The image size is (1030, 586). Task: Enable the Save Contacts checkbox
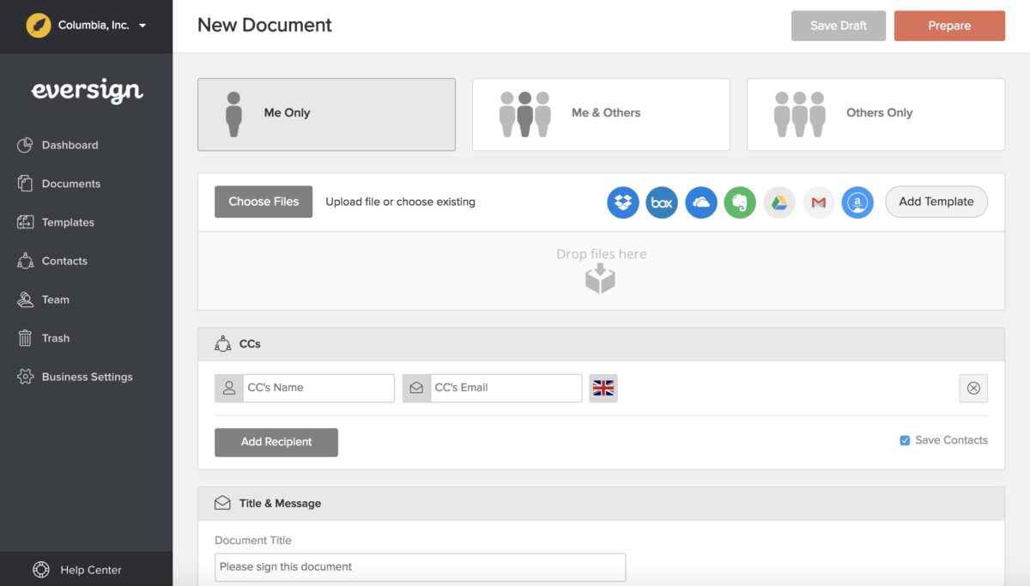coord(905,439)
